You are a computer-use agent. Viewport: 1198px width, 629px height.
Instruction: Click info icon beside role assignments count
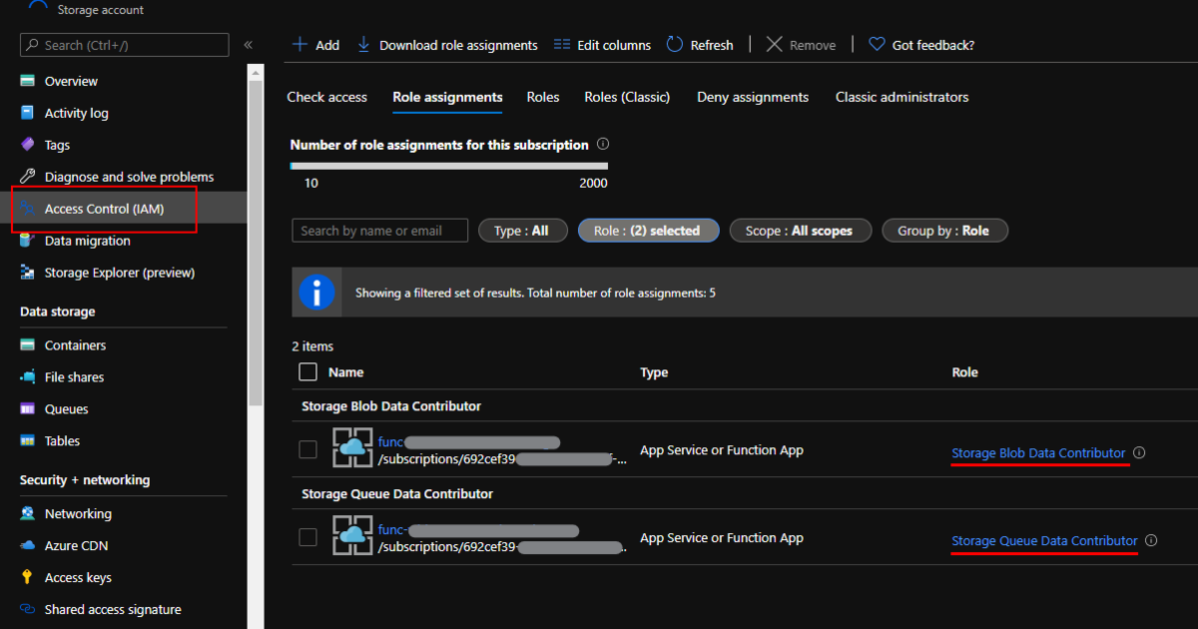(603, 145)
